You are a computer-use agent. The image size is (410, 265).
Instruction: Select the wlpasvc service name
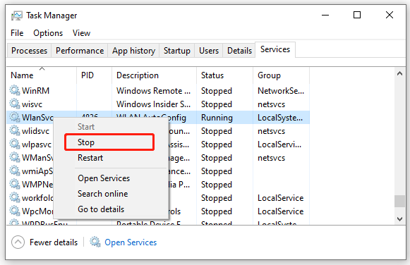(37, 144)
